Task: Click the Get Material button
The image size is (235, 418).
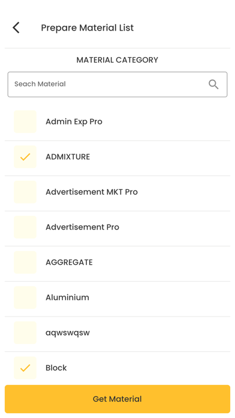Action: tap(117, 399)
